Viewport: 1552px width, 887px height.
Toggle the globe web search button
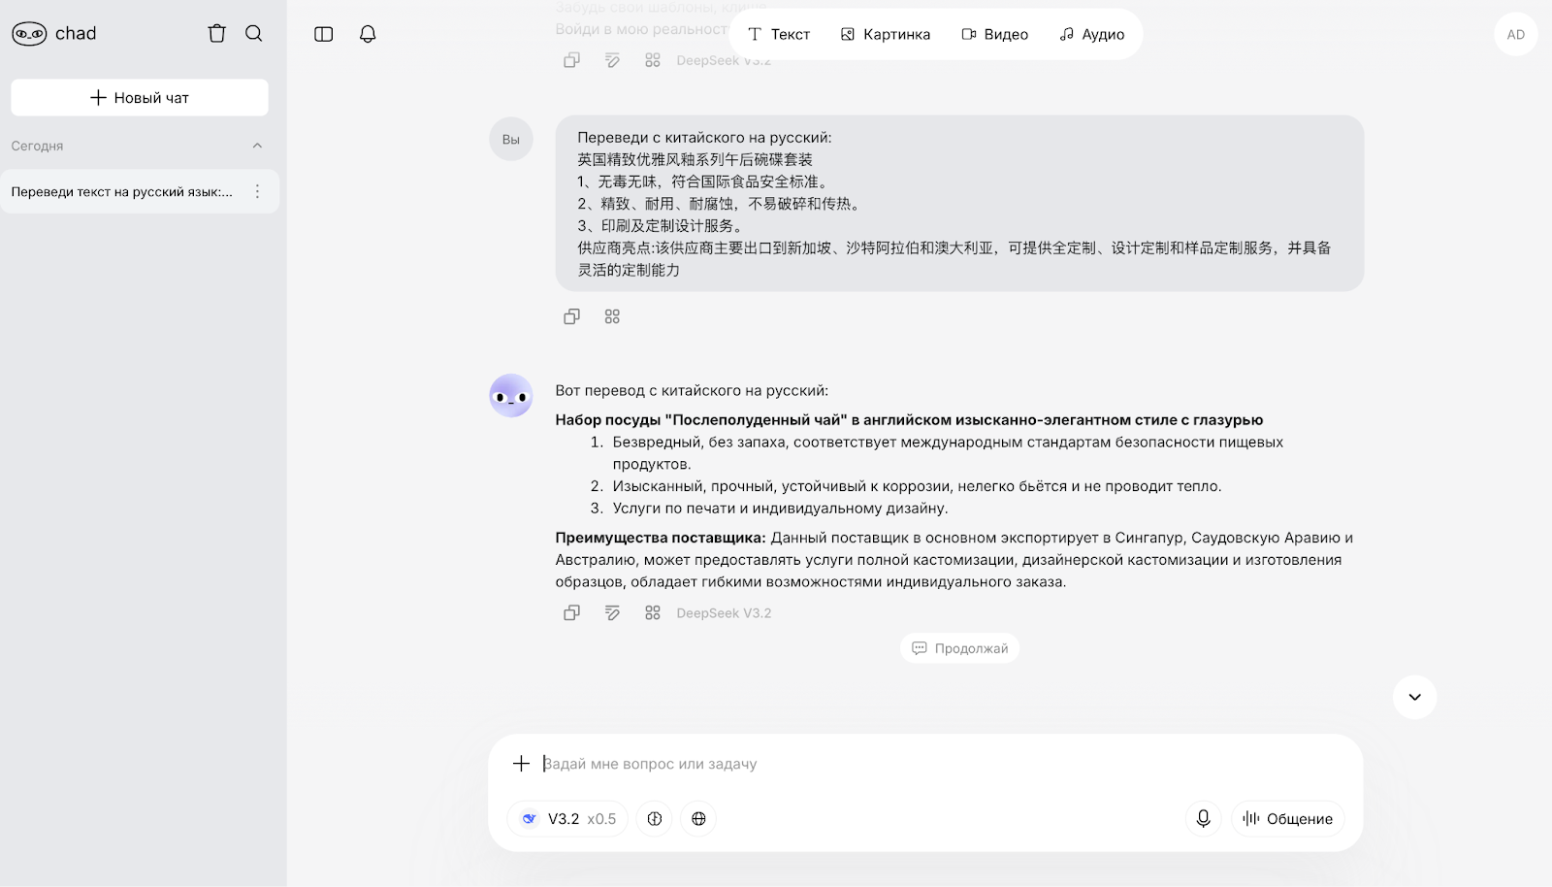698,819
